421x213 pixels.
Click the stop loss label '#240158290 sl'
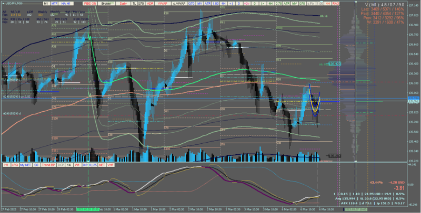click(12, 113)
